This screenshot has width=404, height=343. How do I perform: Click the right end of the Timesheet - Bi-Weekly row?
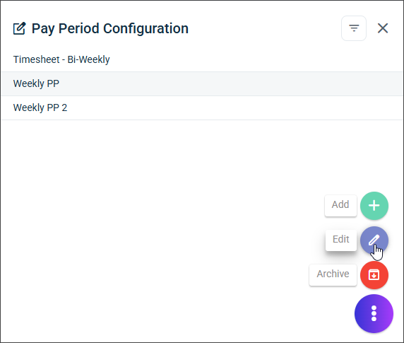click(x=386, y=59)
